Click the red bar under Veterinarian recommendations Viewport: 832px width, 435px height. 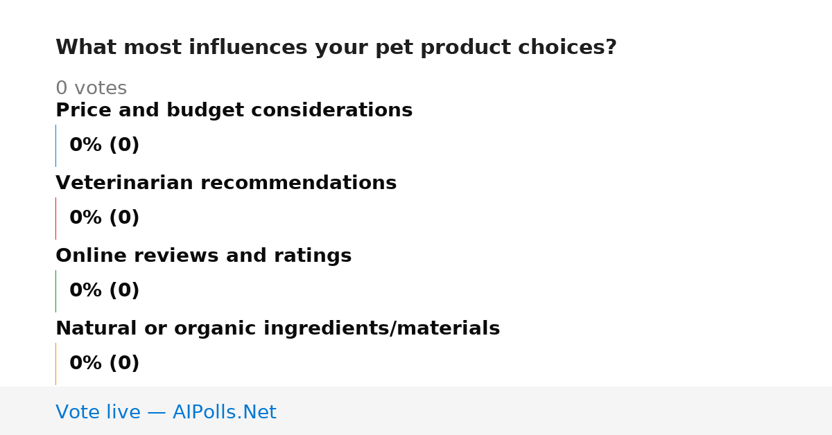tap(55, 218)
